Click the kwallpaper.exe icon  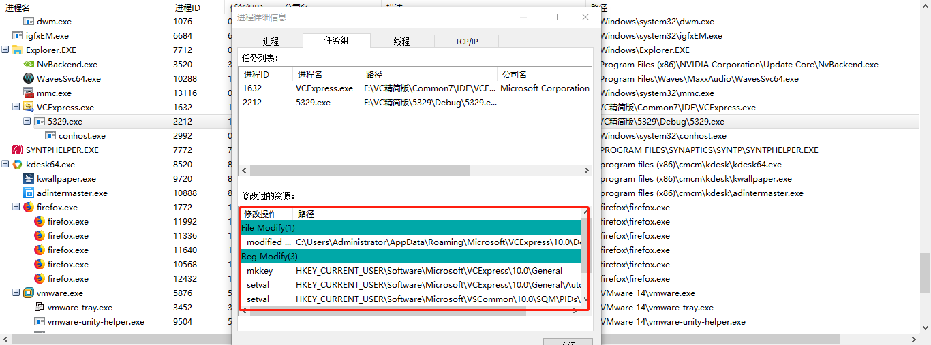point(28,179)
